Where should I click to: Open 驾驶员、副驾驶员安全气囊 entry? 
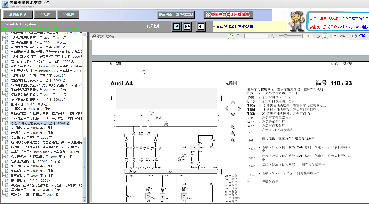tap(47, 185)
